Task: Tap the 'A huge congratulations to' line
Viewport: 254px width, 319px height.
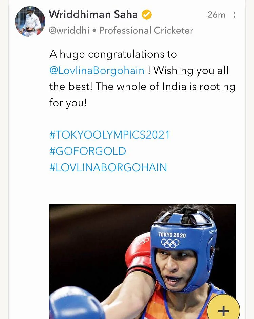Action: click(113, 54)
